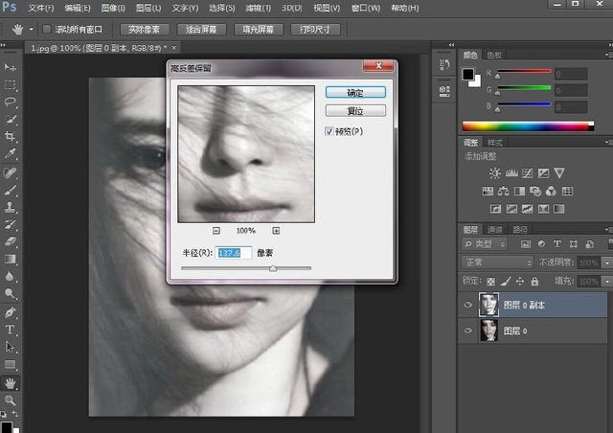Select the Gradient tool

click(x=11, y=259)
